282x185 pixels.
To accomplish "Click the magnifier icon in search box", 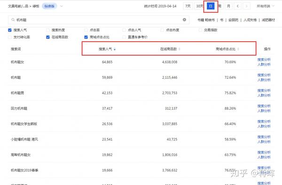I will 13,20.
